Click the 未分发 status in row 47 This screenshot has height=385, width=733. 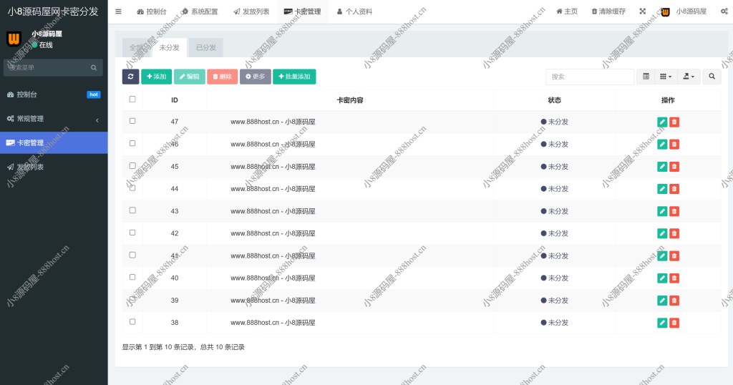click(x=555, y=122)
